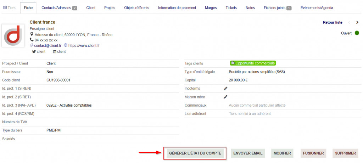Click the Enseigne client text
Image resolution: width=363 pixels, height=164 pixels.
(x=42, y=29)
